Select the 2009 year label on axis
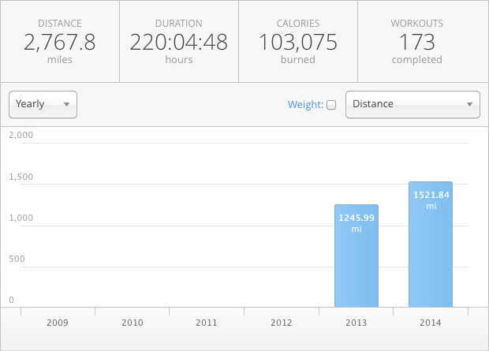The height and width of the screenshot is (351, 489). click(58, 323)
